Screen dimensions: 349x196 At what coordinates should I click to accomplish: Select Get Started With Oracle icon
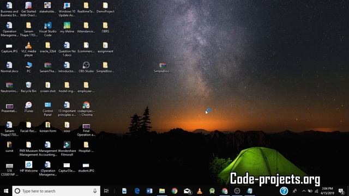(x=28, y=9)
